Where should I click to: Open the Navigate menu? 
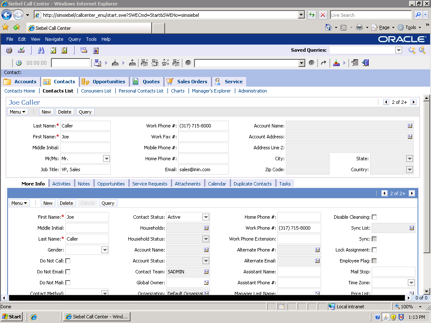coord(54,39)
